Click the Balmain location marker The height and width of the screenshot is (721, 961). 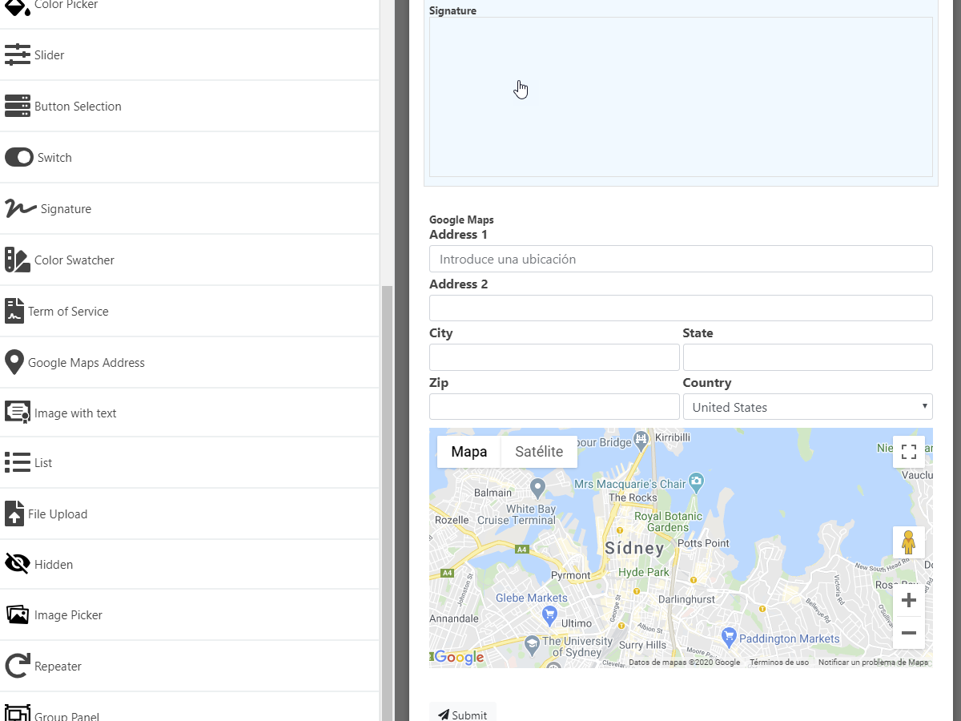(x=538, y=486)
